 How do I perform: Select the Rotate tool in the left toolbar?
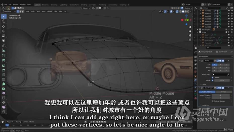pyautogui.click(x=4, y=31)
